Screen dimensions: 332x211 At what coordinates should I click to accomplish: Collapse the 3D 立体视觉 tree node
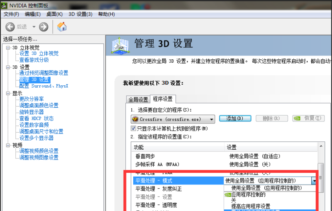coord(8,48)
